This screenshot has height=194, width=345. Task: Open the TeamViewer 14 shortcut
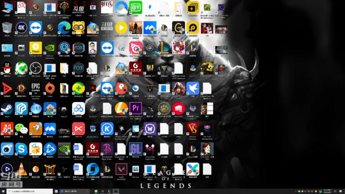(x=36, y=28)
